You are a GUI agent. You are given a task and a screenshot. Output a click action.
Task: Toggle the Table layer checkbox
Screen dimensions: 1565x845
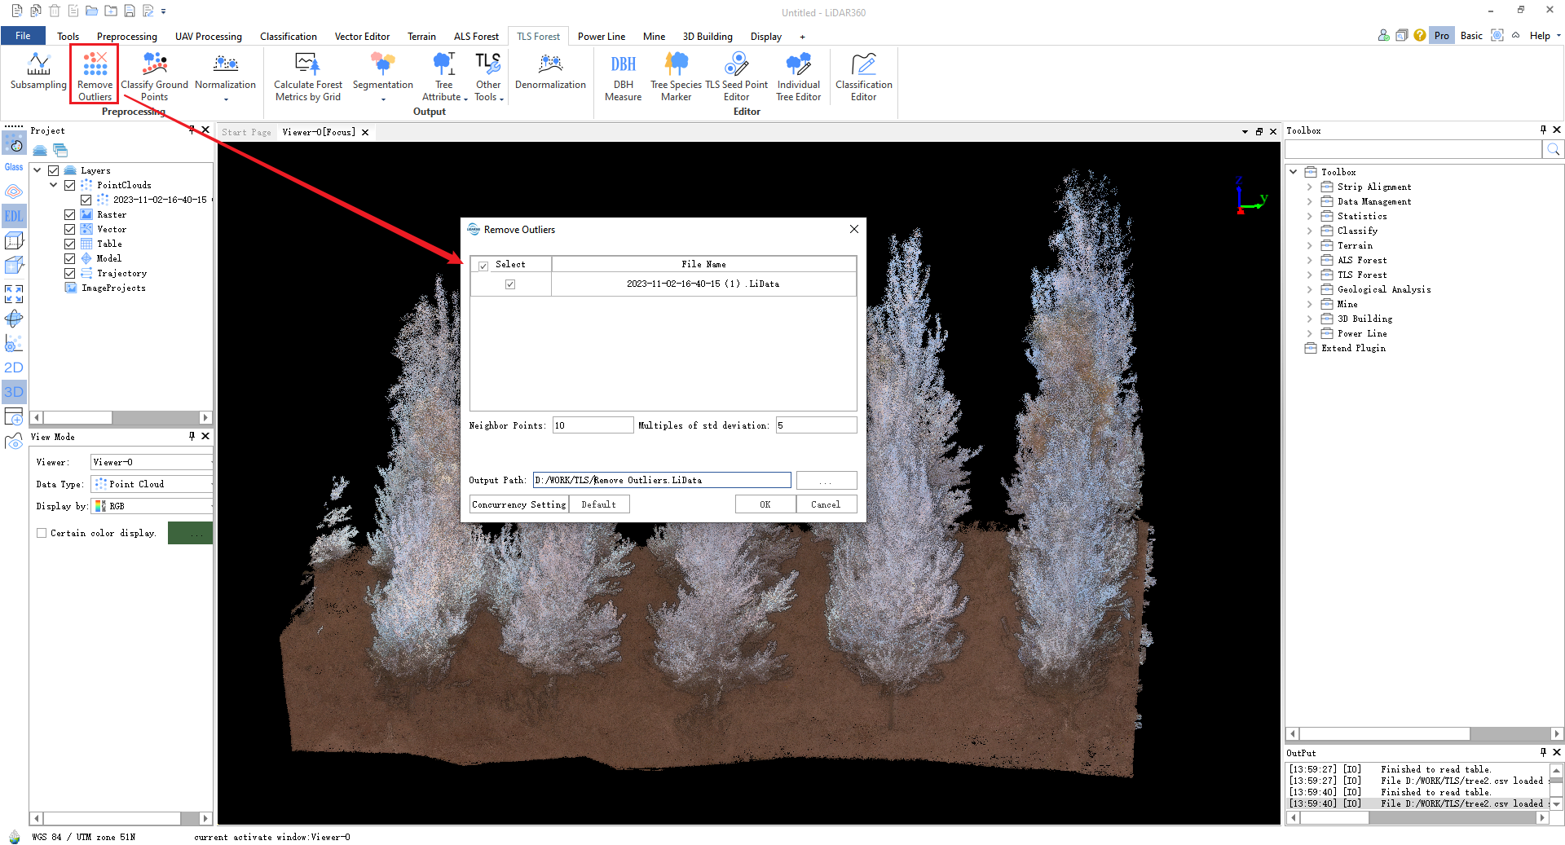click(69, 244)
